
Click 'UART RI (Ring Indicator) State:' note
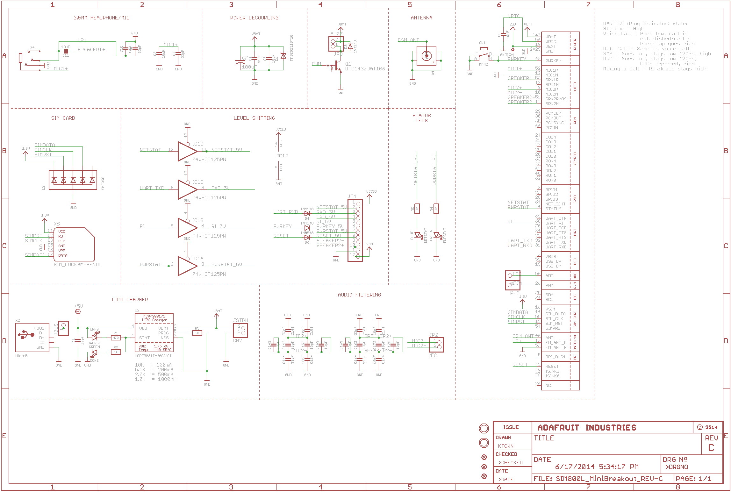645,24
